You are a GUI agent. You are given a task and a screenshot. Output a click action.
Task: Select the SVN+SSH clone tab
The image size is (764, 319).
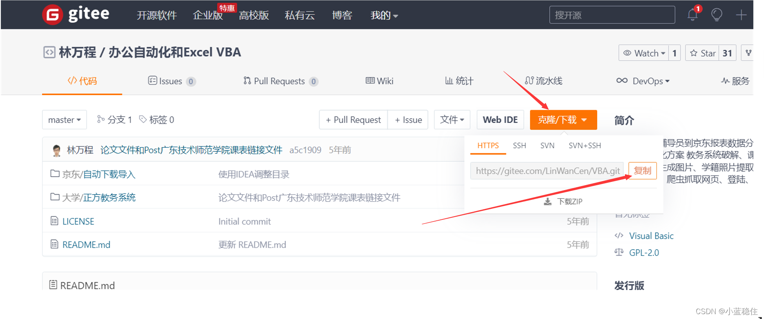click(585, 146)
